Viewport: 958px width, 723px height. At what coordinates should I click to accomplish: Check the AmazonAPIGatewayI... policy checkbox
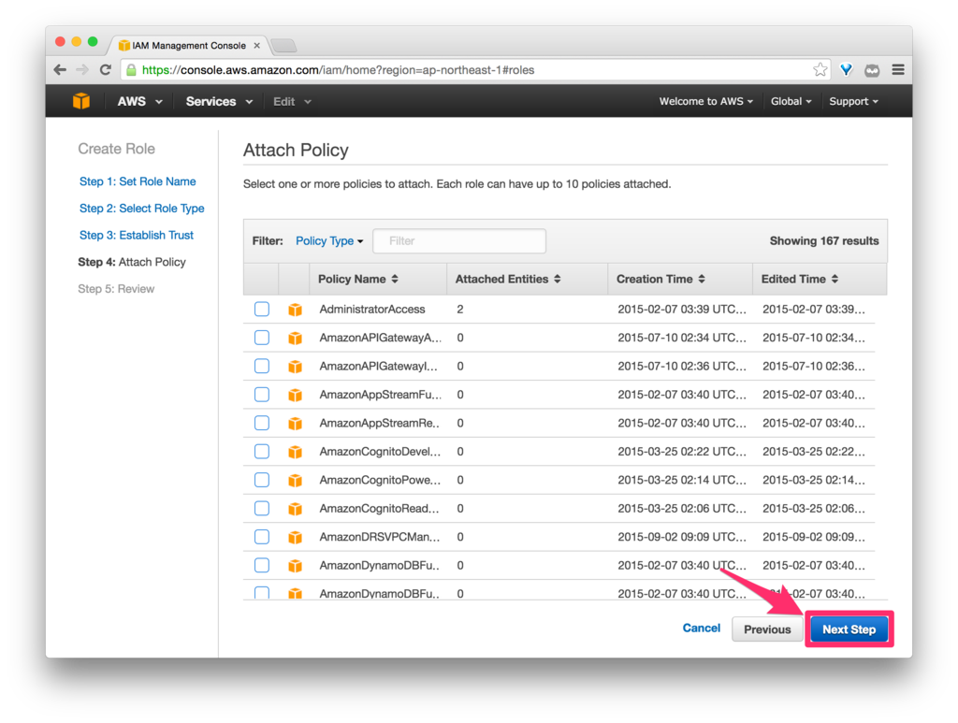coord(262,366)
